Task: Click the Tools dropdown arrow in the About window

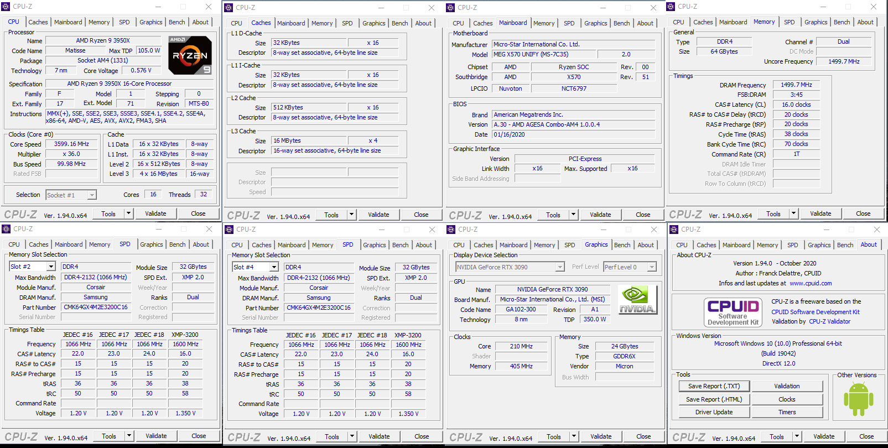Action: point(797,436)
